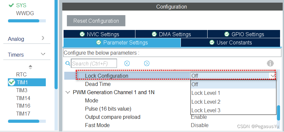
Task: Expand the Analog category
Action: [43, 39]
